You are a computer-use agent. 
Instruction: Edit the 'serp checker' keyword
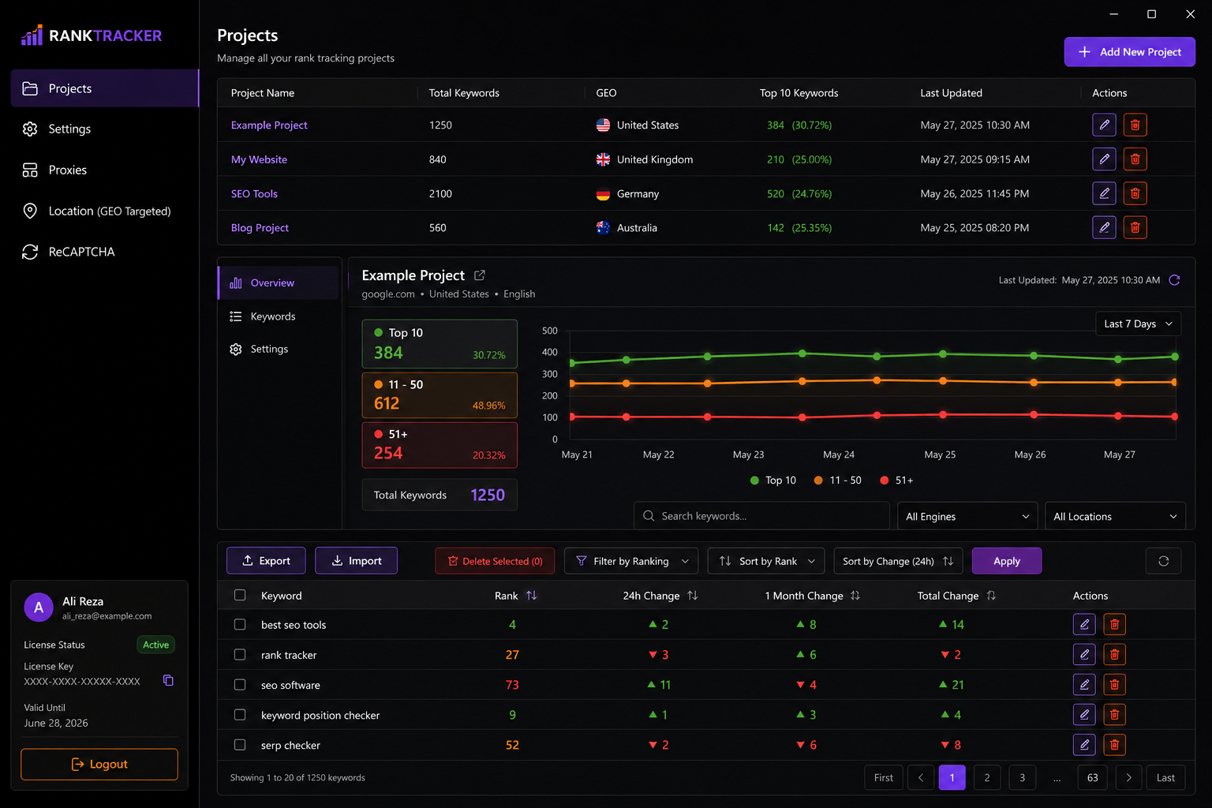click(x=1084, y=744)
